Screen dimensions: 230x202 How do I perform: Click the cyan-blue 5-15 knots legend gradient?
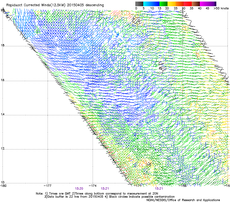click(x=151, y=4)
